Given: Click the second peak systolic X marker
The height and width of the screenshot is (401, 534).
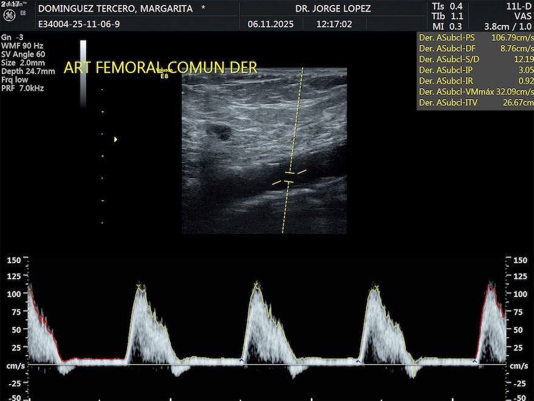Looking at the screenshot, I should click(x=255, y=285).
